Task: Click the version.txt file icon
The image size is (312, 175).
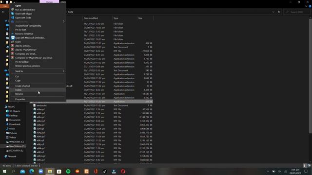Action: point(35,105)
